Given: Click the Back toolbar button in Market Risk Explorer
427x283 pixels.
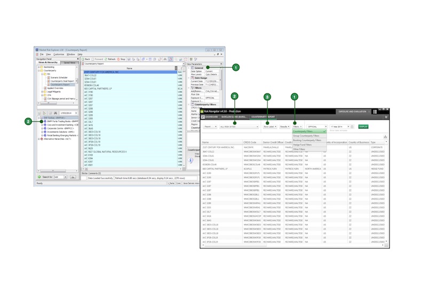Looking at the screenshot, I should pyautogui.click(x=86, y=59).
